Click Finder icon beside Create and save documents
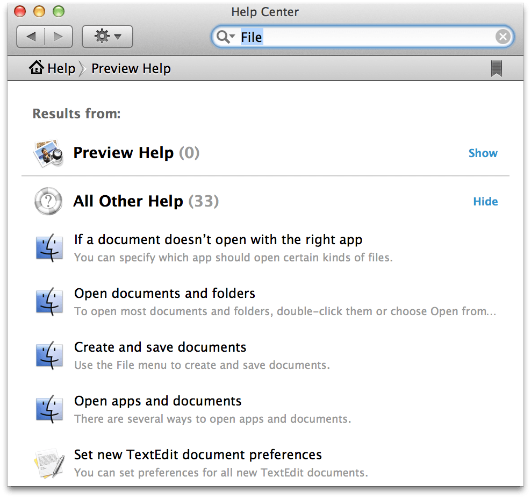Screen dimensions: 531x498 point(49,355)
